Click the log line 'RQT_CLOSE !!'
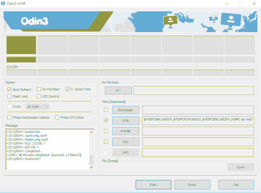Image resolution: width=261 pixels, height=193 pixels. coord(26,143)
